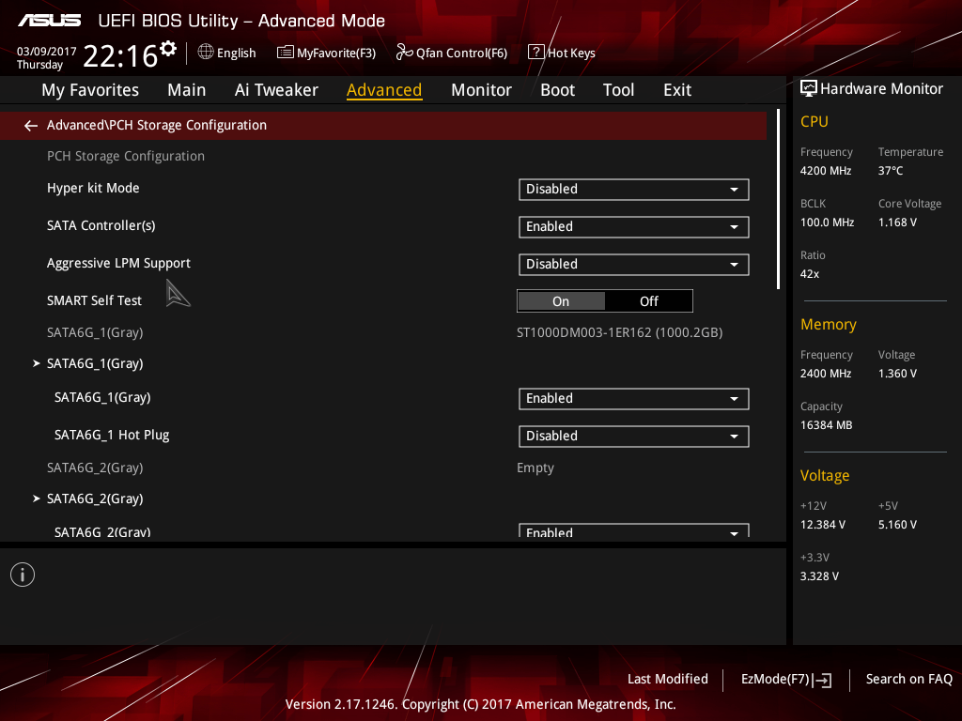Click the 03/09/2017 date
The height and width of the screenshot is (721, 962).
tap(47, 52)
